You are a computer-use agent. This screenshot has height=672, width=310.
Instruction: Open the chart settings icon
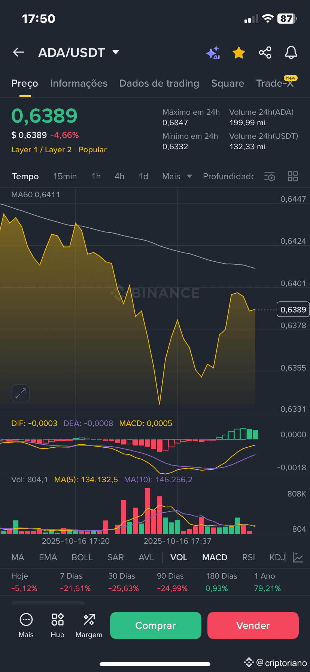point(270,176)
